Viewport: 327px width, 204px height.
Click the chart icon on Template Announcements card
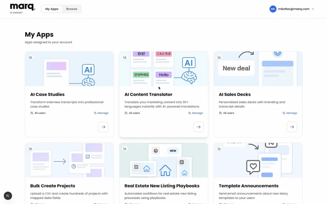coord(219,149)
